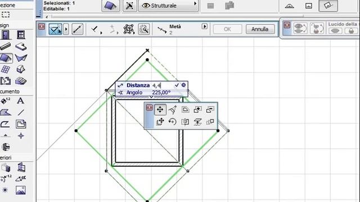Toggle Lucido lock button
This screenshot has height=202, width=360.
pos(351,31)
